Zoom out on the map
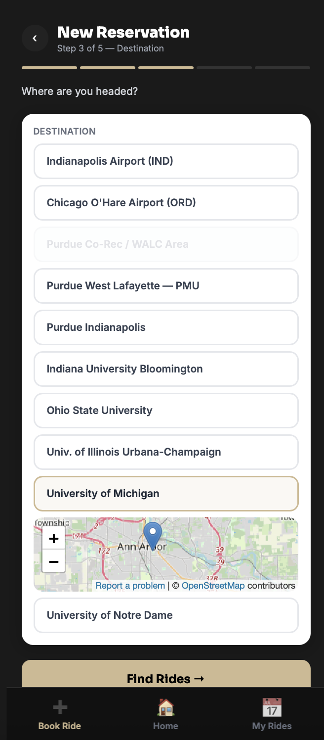This screenshot has width=324, height=740. [54, 561]
